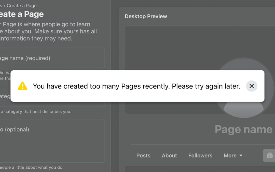The height and width of the screenshot is (172, 275).
Task: Click the add-to-collection icon button beside More
Action: tap(269, 155)
